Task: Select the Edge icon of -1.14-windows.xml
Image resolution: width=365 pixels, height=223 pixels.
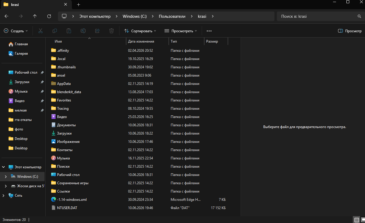Action: pos(54,199)
